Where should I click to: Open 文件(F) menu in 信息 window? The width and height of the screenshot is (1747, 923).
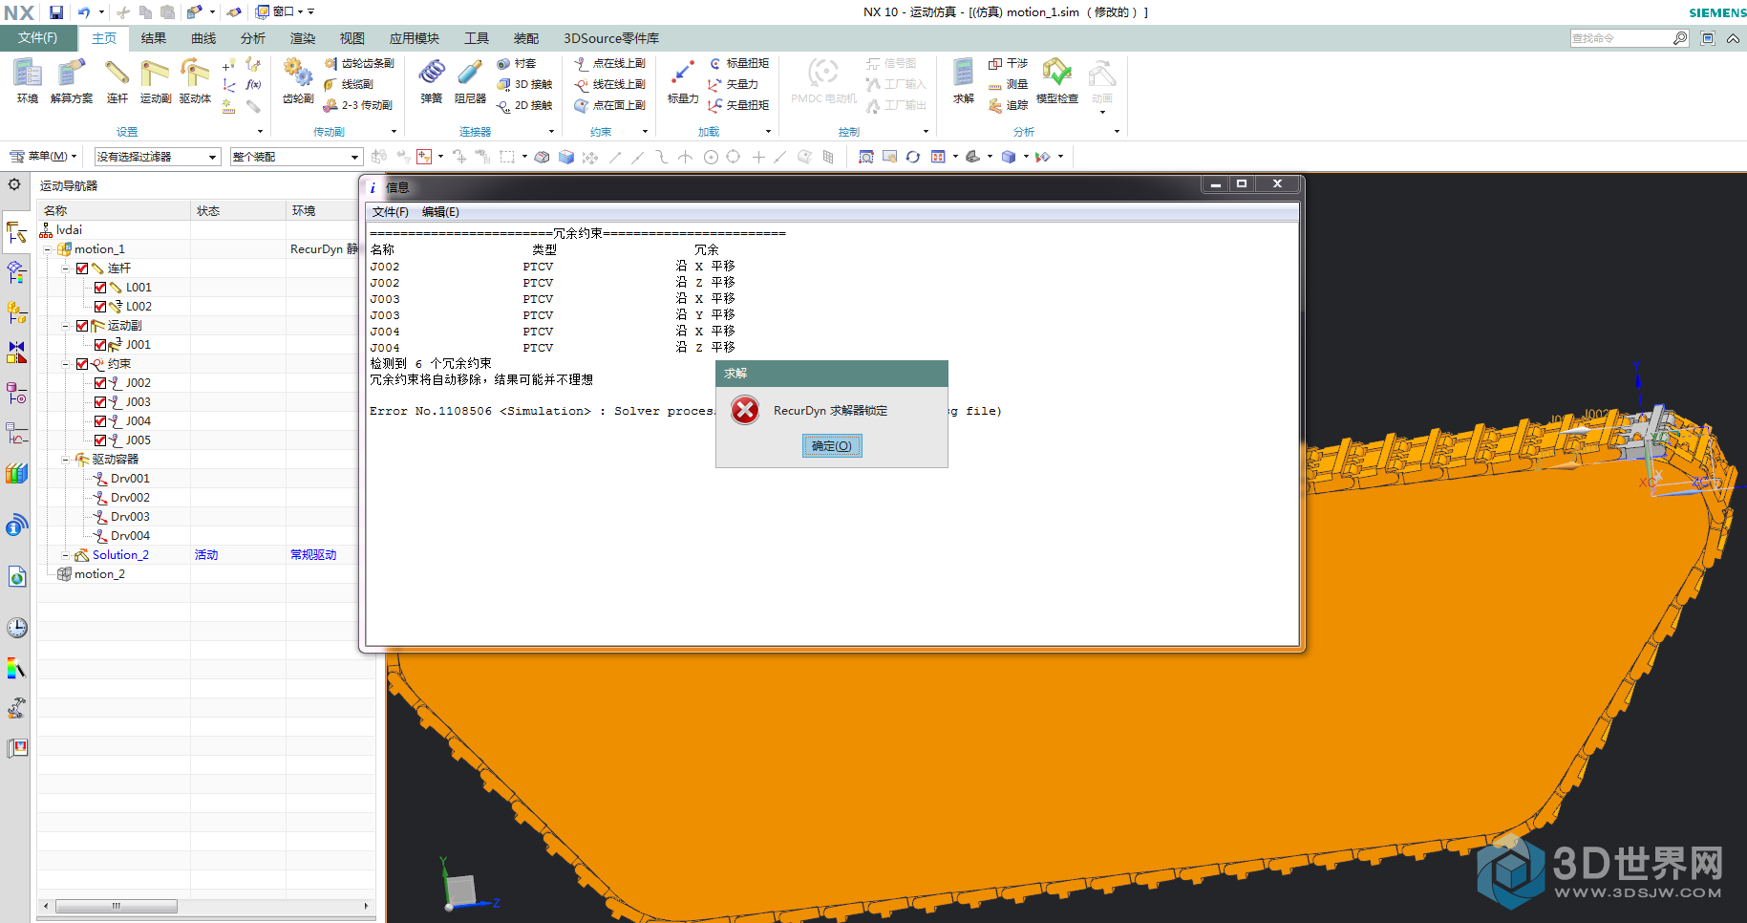390,212
